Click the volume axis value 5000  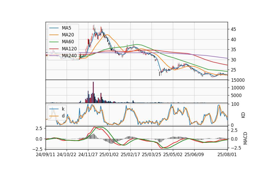click(236, 95)
